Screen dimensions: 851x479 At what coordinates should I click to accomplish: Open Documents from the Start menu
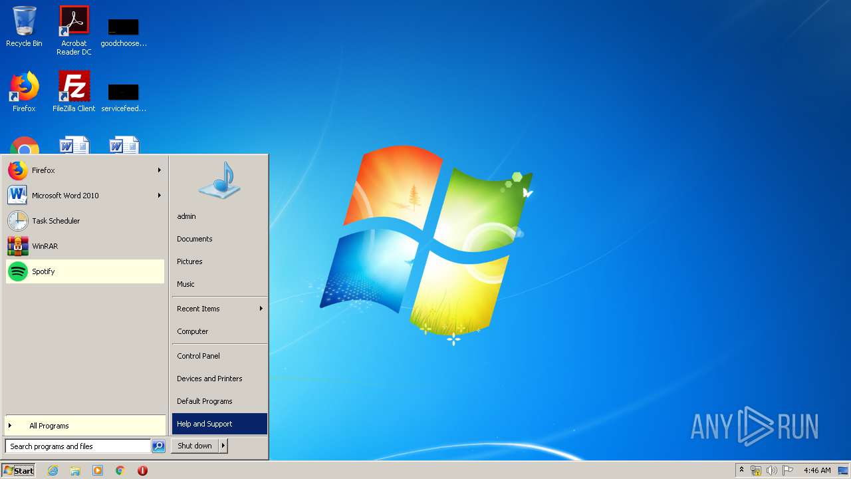click(219, 239)
